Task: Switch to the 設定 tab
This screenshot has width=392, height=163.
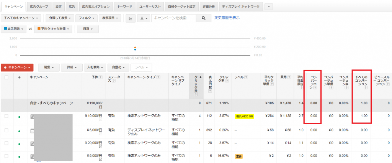Action: click(x=59, y=7)
